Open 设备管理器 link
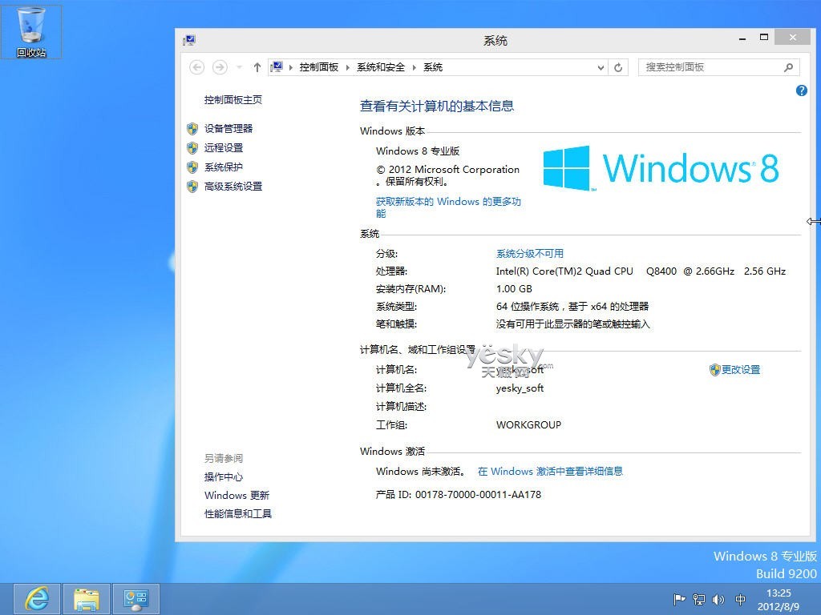Screen dimensions: 821x615 pyautogui.click(x=229, y=129)
